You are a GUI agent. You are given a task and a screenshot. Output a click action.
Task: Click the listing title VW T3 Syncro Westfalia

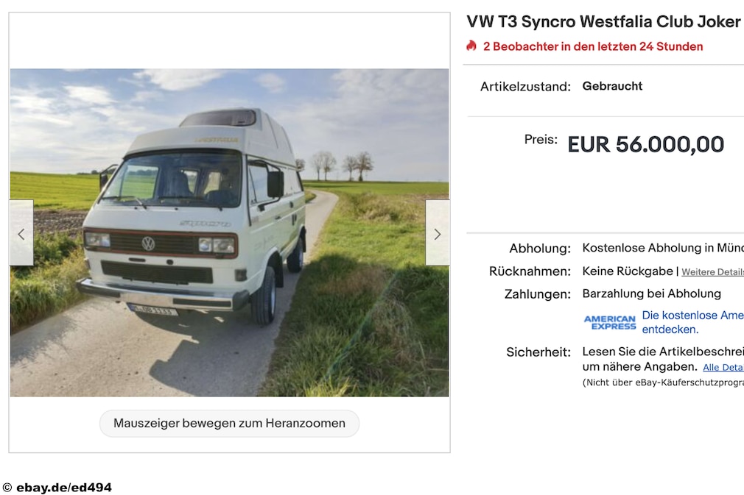tap(603, 22)
